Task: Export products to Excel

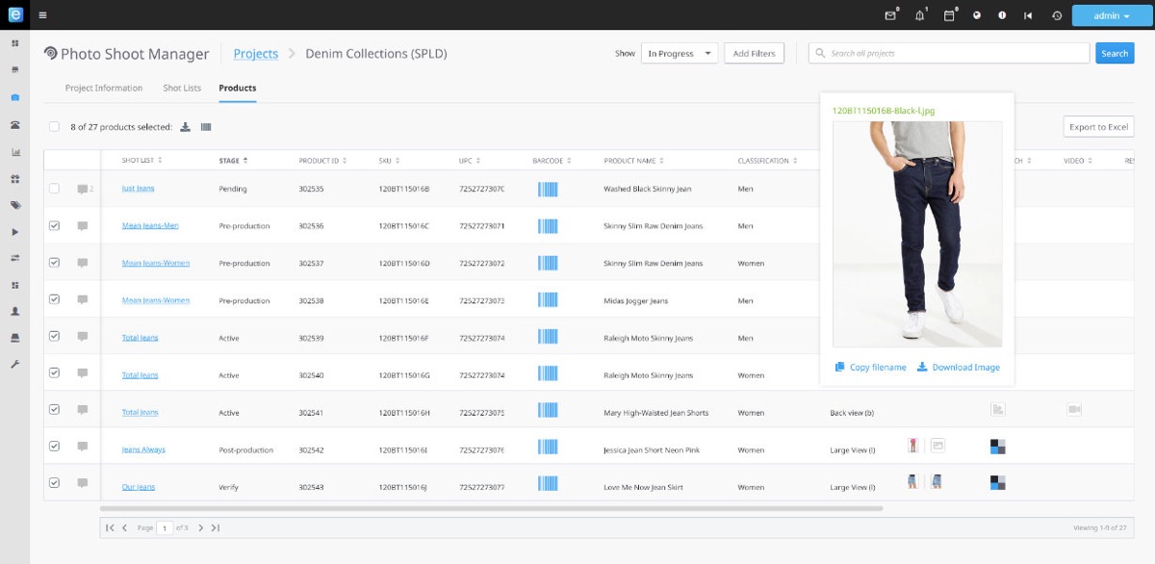Action: point(1098,127)
